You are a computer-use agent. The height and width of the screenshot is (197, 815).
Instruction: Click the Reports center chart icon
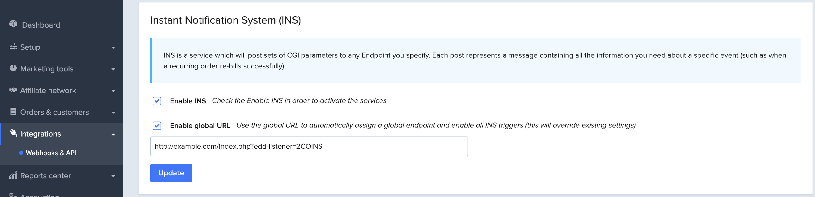click(13, 176)
